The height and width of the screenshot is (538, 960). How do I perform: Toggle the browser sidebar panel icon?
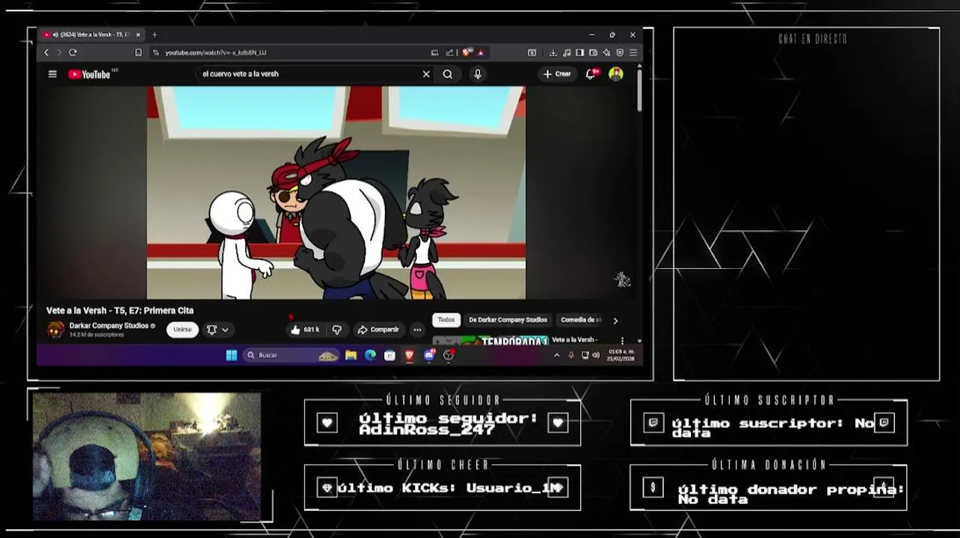tap(579, 52)
